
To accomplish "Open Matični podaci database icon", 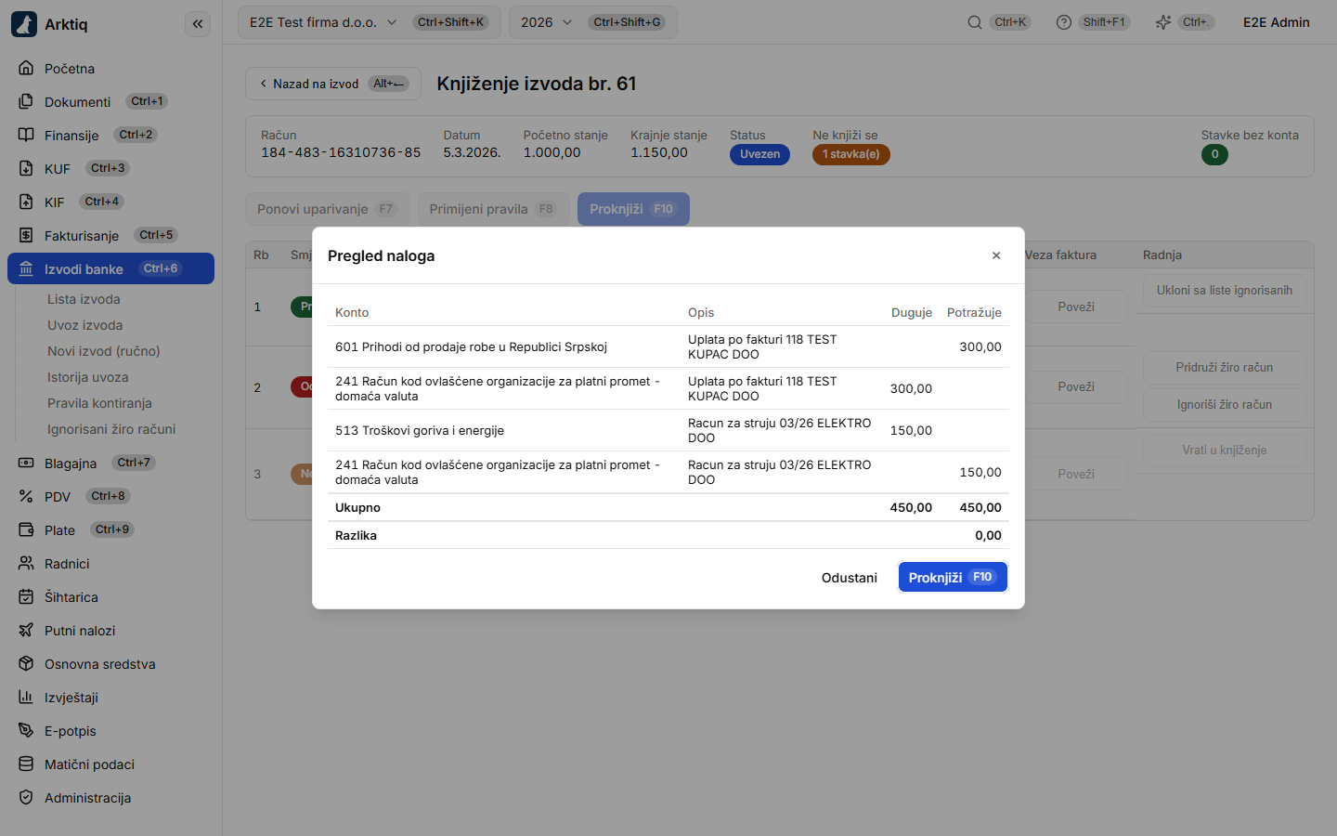I will click(x=26, y=764).
